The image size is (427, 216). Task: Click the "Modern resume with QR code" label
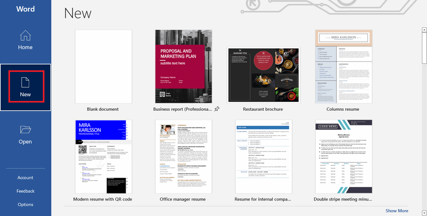pos(103,199)
